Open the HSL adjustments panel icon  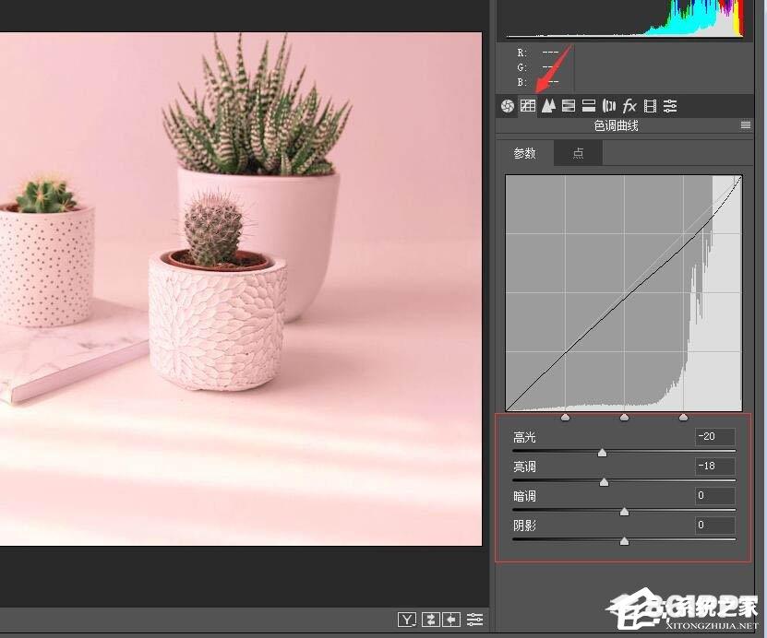click(x=569, y=105)
